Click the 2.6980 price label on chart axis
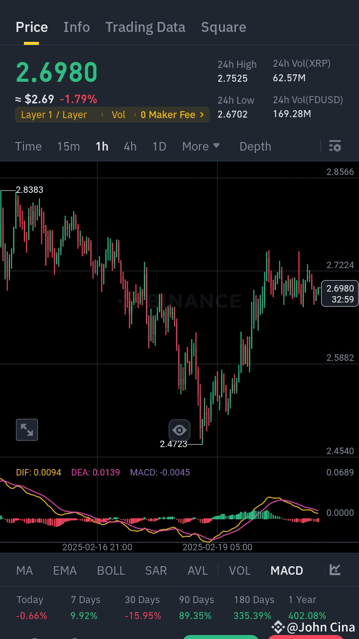 tap(340, 294)
